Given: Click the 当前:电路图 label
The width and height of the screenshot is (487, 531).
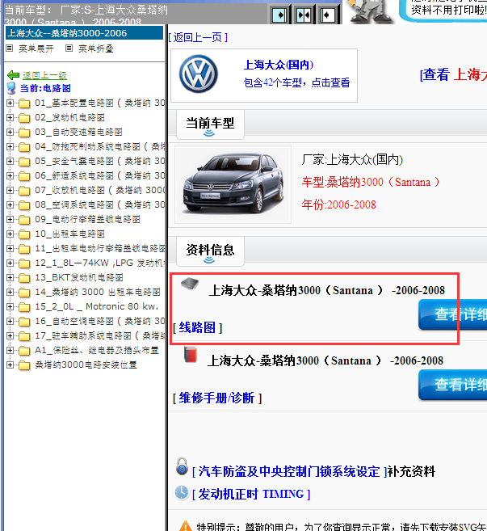Looking at the screenshot, I should pyautogui.click(x=45, y=88).
